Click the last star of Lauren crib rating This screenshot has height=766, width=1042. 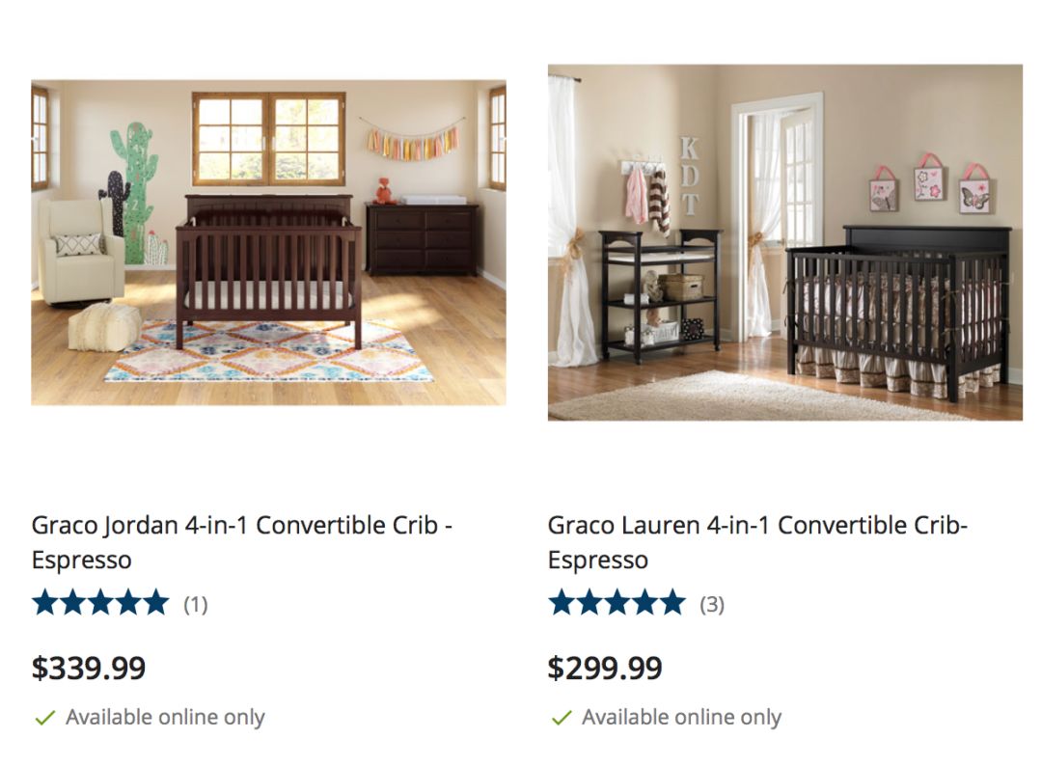[x=672, y=603]
